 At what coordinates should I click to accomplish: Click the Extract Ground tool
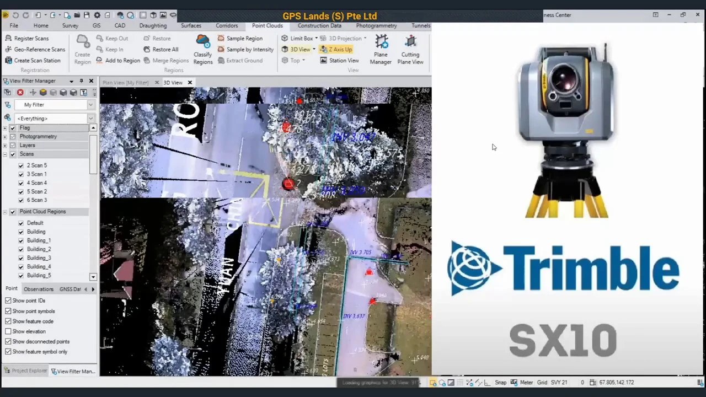[240, 61]
